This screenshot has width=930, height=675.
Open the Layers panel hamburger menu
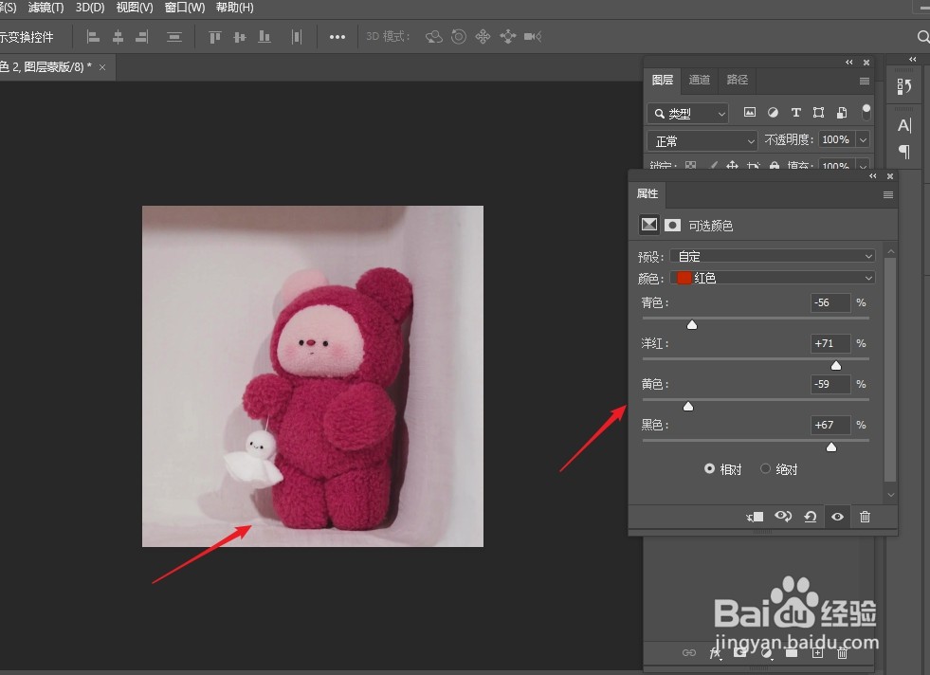[x=865, y=81]
